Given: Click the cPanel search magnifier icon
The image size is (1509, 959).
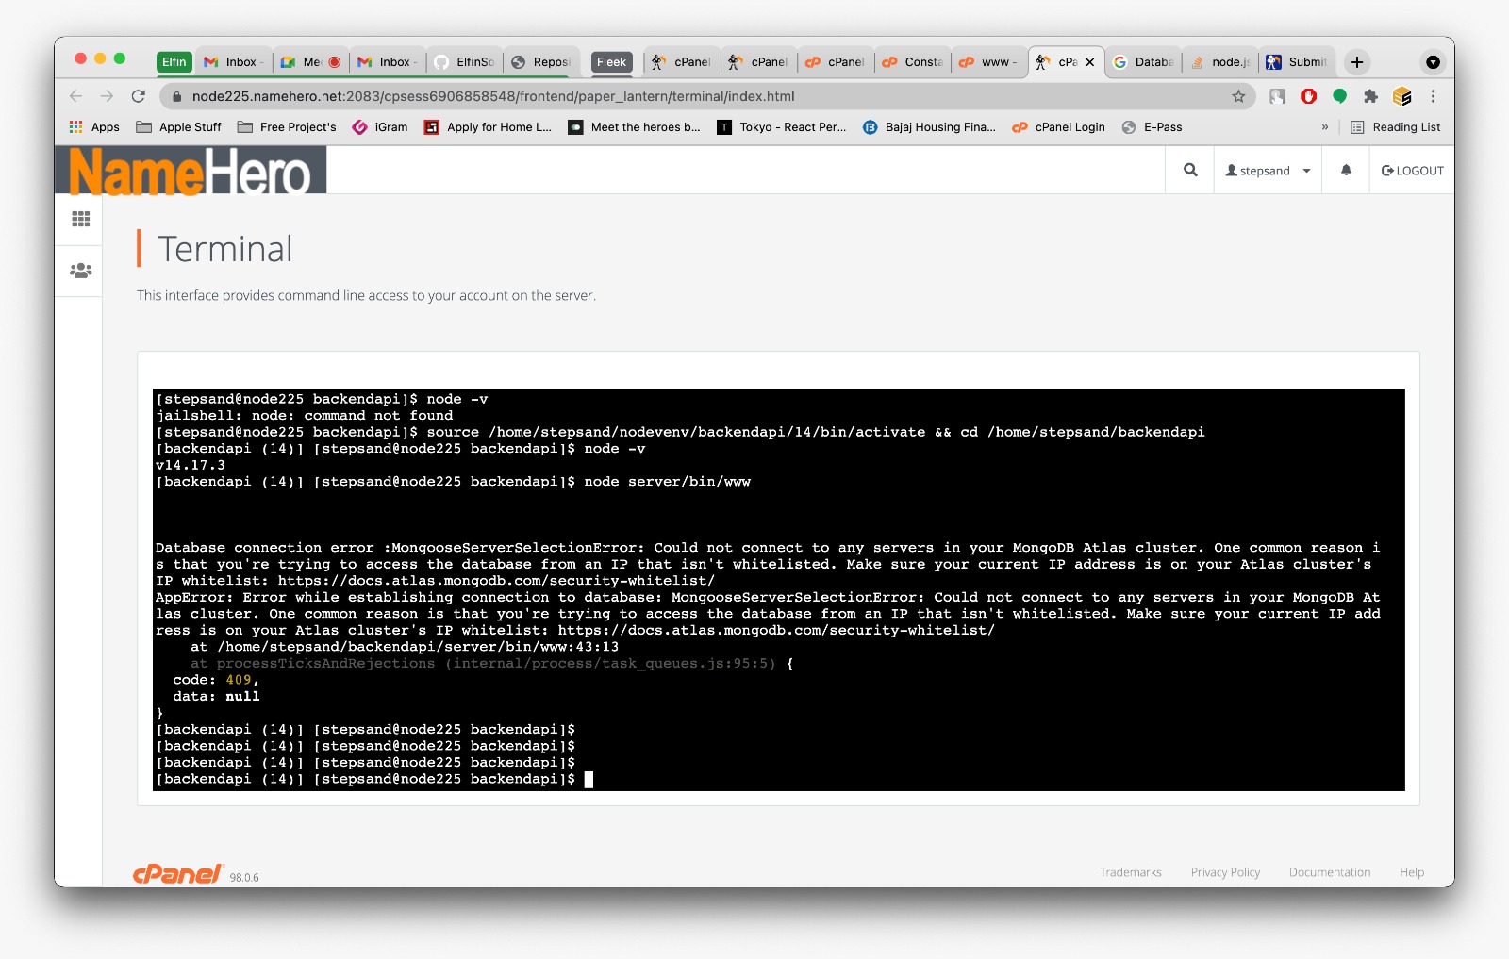Looking at the screenshot, I should point(1190,171).
